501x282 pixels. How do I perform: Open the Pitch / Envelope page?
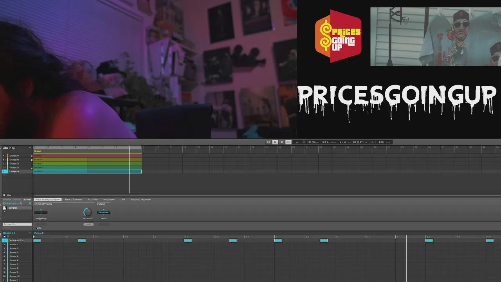74,199
